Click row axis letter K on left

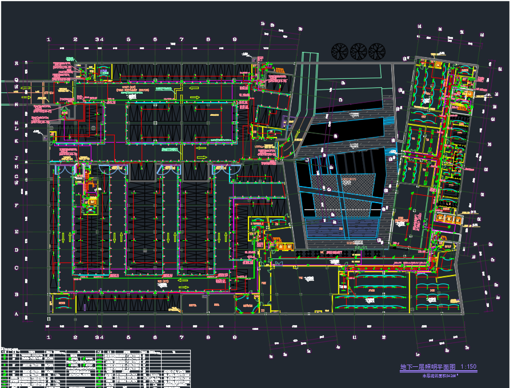(17, 140)
